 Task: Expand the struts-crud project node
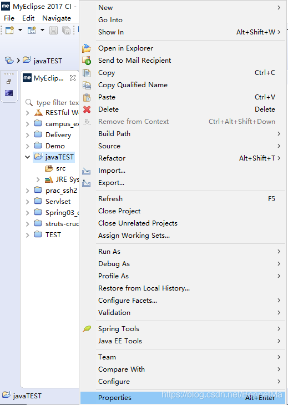(x=28, y=224)
